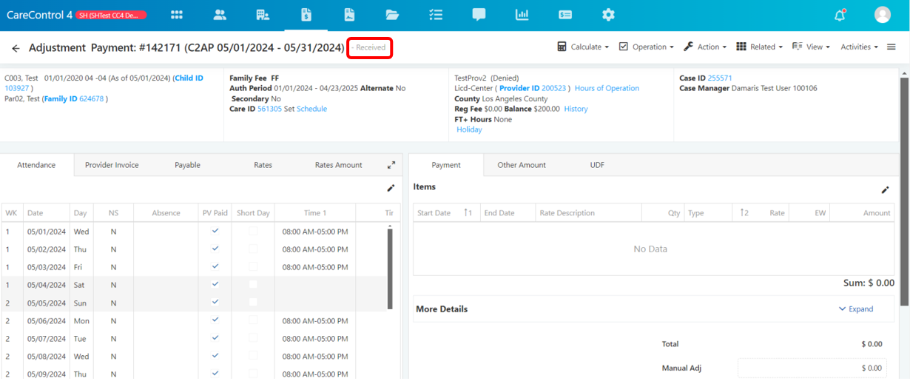
Task: Open the Hours of Operation link
Action: [607, 88]
